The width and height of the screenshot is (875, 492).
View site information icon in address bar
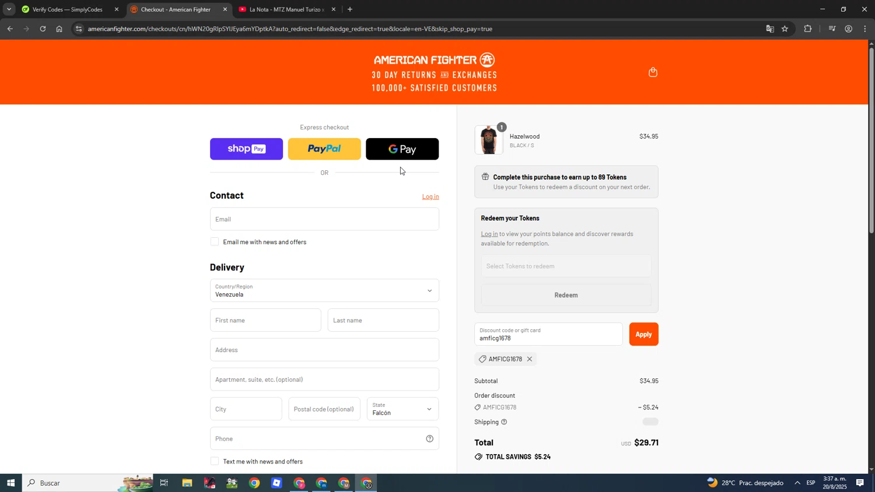[x=79, y=29]
